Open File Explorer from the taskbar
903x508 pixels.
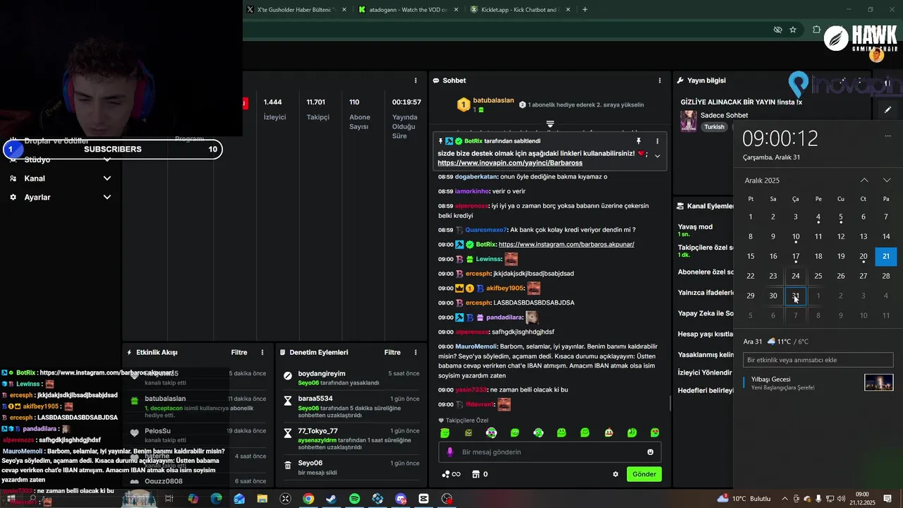pyautogui.click(x=262, y=499)
